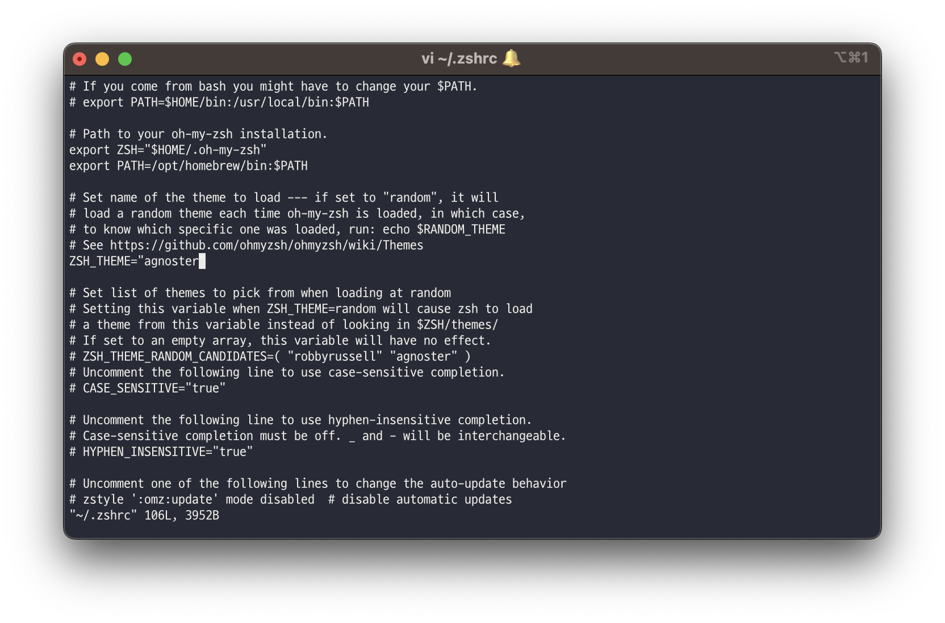Click the window title "vi ~/.zshrc"

click(459, 58)
